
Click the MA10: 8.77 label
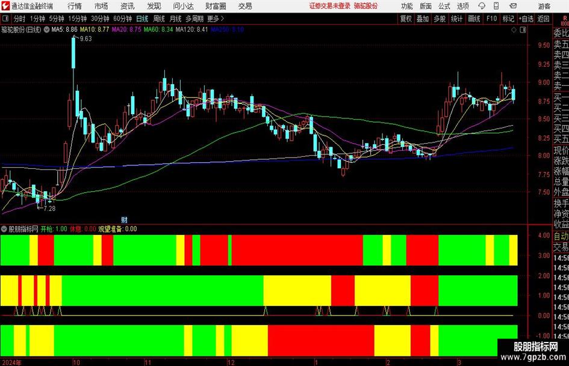[x=95, y=29]
